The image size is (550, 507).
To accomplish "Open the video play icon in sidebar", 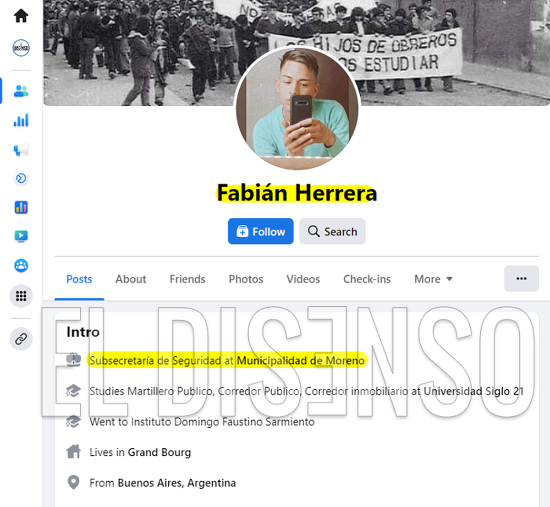I will click(x=21, y=236).
